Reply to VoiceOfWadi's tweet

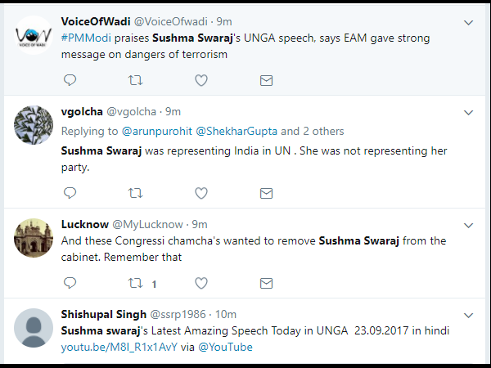click(70, 80)
